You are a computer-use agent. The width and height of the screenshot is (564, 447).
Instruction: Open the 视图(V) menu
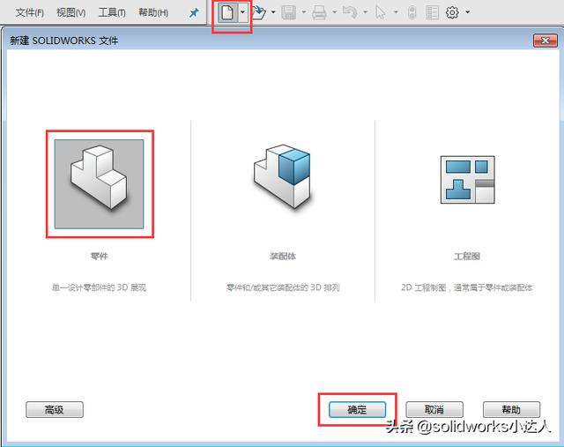pos(70,13)
